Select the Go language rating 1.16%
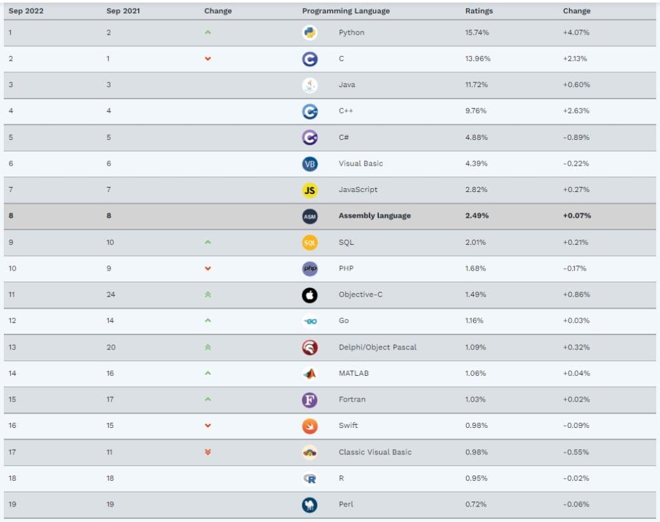 [474, 321]
